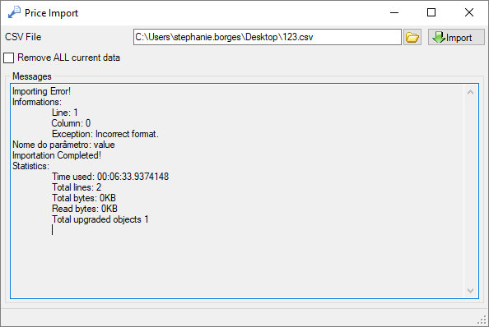Click the Messages scrollbar up arrow

pyautogui.click(x=470, y=92)
